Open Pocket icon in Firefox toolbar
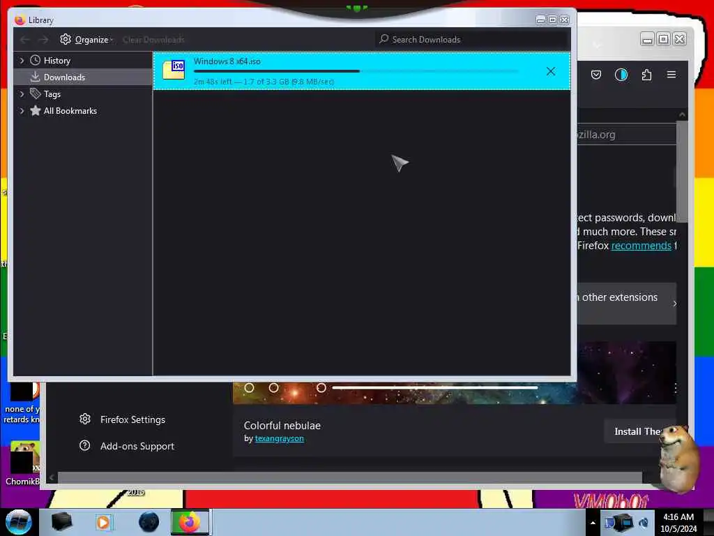 [596, 75]
